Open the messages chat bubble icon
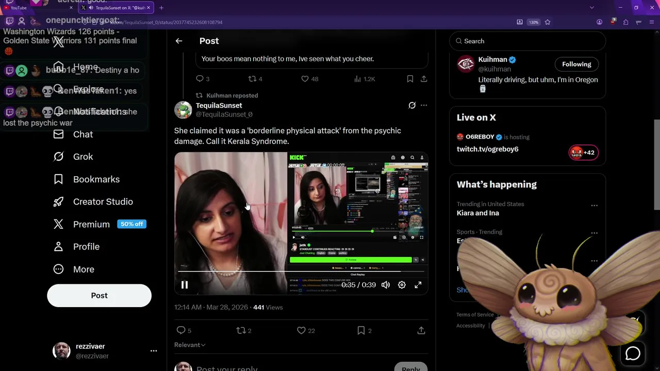 tap(633, 353)
